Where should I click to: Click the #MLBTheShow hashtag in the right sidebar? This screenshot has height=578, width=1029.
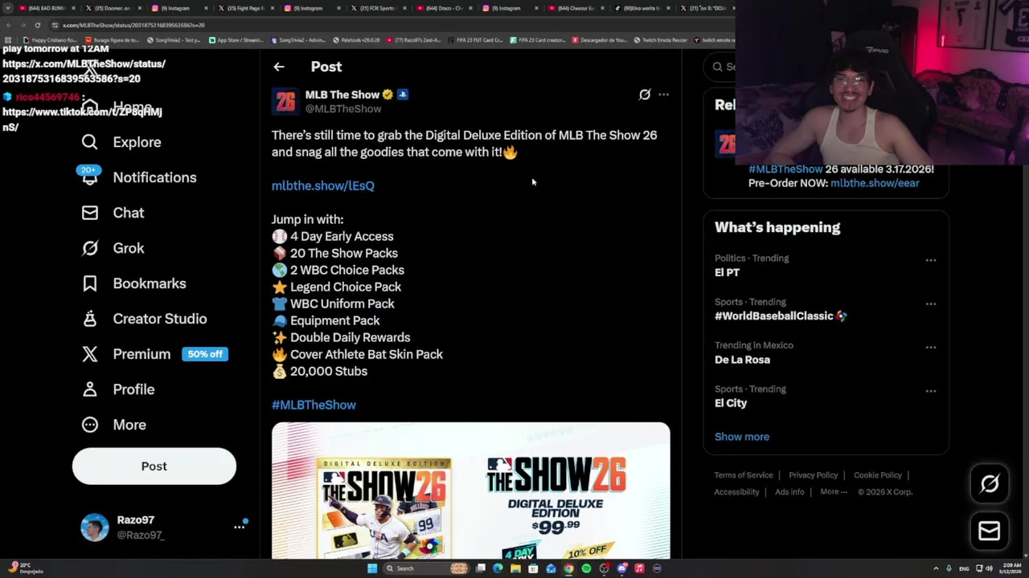(x=785, y=169)
